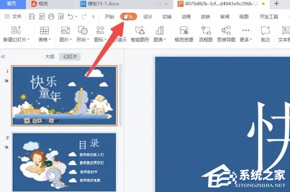Viewport: 290px width, 192px height.
Task: Click the 新建幻灯片 icon
Action: tap(16, 30)
